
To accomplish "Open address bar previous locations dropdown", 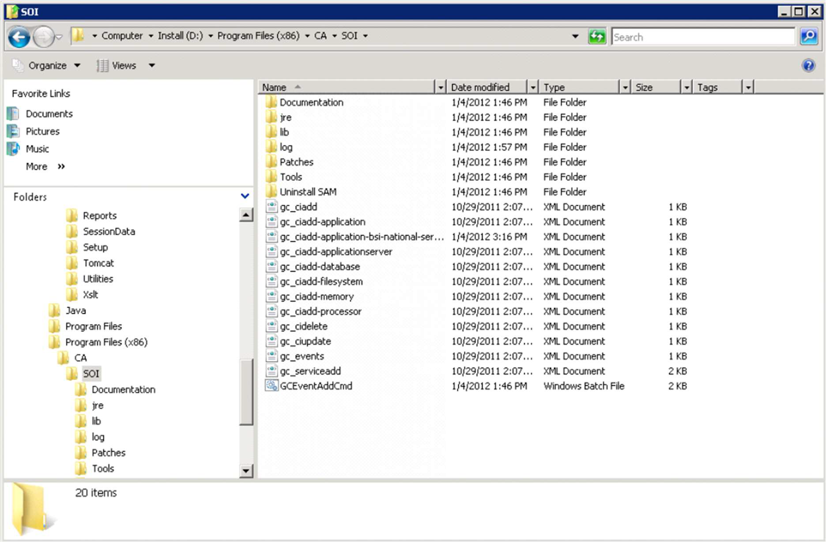I will tap(575, 37).
